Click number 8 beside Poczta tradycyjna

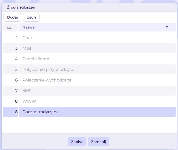point(16,112)
